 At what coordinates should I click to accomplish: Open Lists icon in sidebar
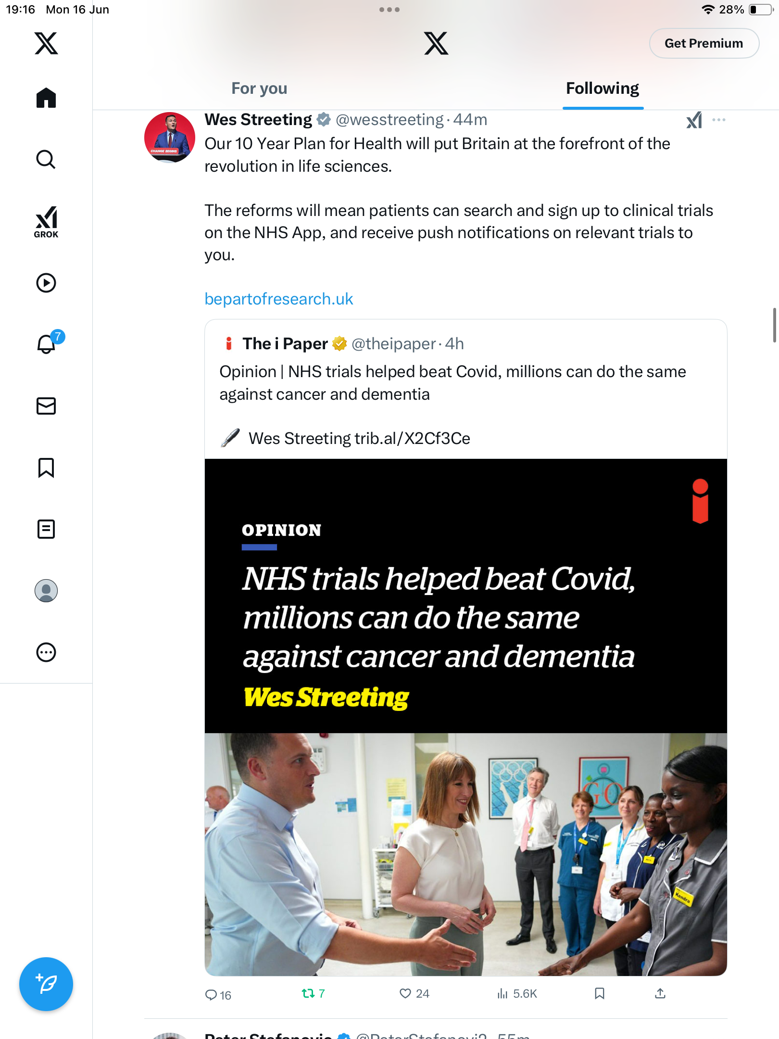coord(46,529)
